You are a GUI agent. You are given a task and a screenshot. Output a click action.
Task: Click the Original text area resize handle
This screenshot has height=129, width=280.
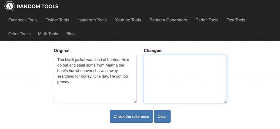(x=135, y=101)
